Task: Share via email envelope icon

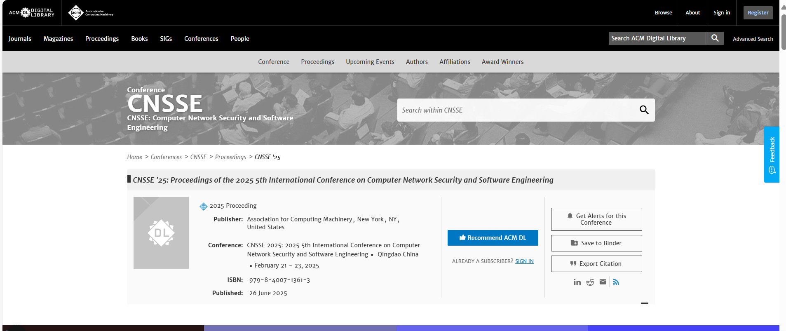Action: (x=603, y=282)
